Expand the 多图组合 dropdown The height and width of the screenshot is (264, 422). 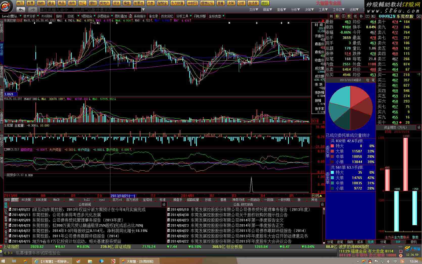point(112,16)
